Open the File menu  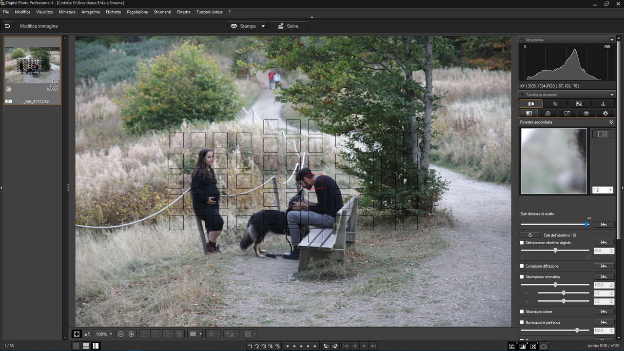point(6,12)
